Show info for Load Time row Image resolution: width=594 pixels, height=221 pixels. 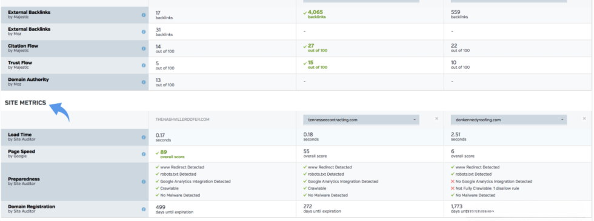[144, 137]
